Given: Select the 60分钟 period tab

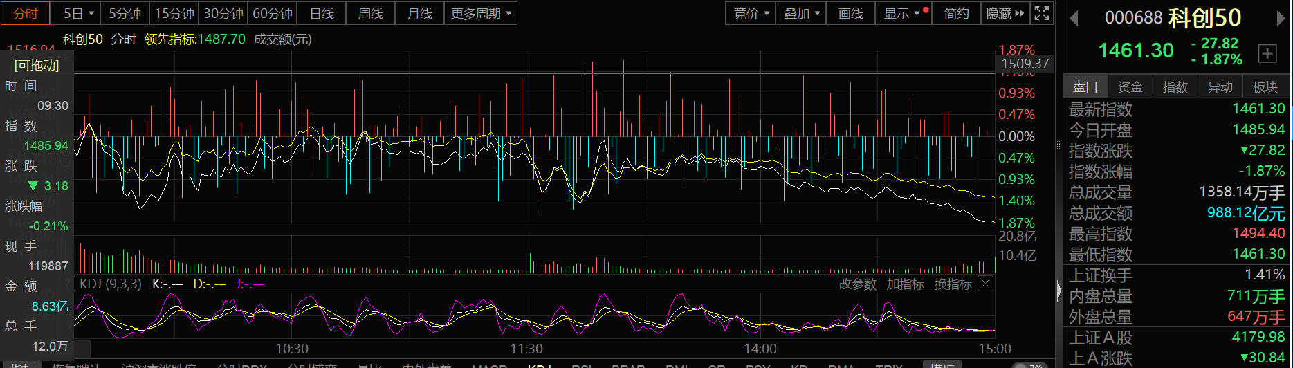Looking at the screenshot, I should pos(272,13).
